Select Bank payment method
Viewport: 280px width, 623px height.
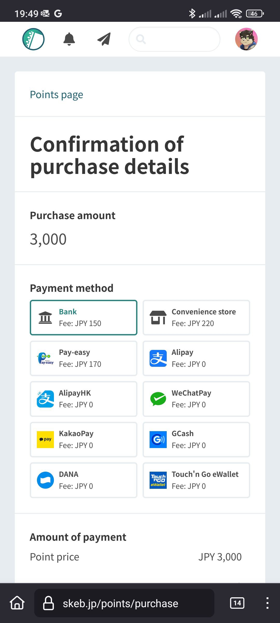[83, 317]
